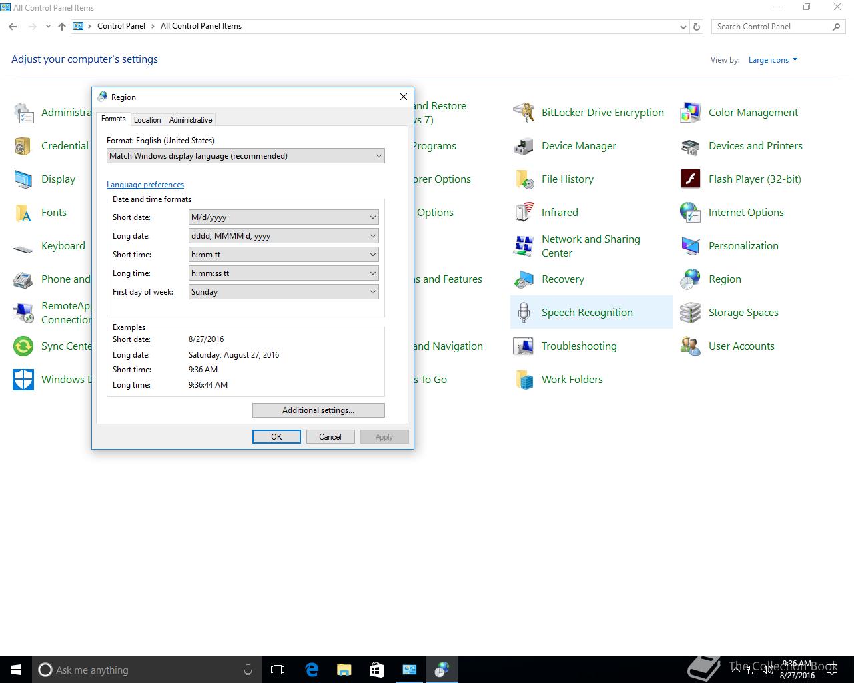
Task: Expand the Format language dropdown
Action: (x=246, y=156)
